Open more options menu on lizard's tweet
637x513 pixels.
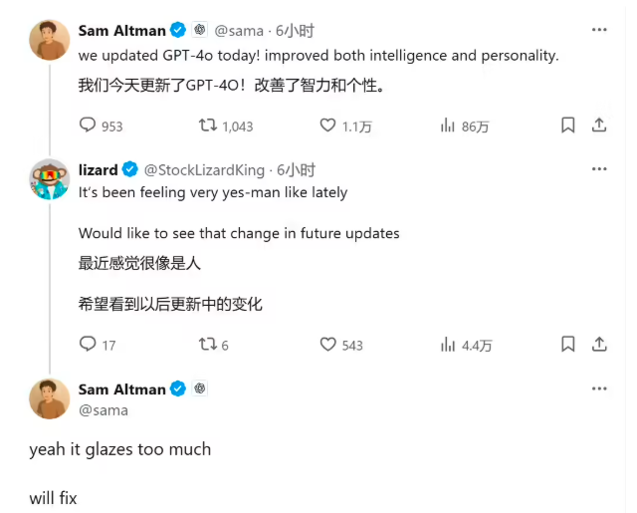tap(599, 169)
